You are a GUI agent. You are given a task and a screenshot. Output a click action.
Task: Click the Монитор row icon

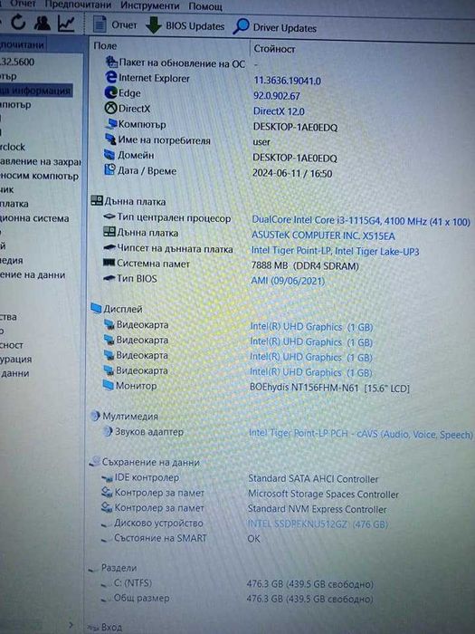point(109,385)
